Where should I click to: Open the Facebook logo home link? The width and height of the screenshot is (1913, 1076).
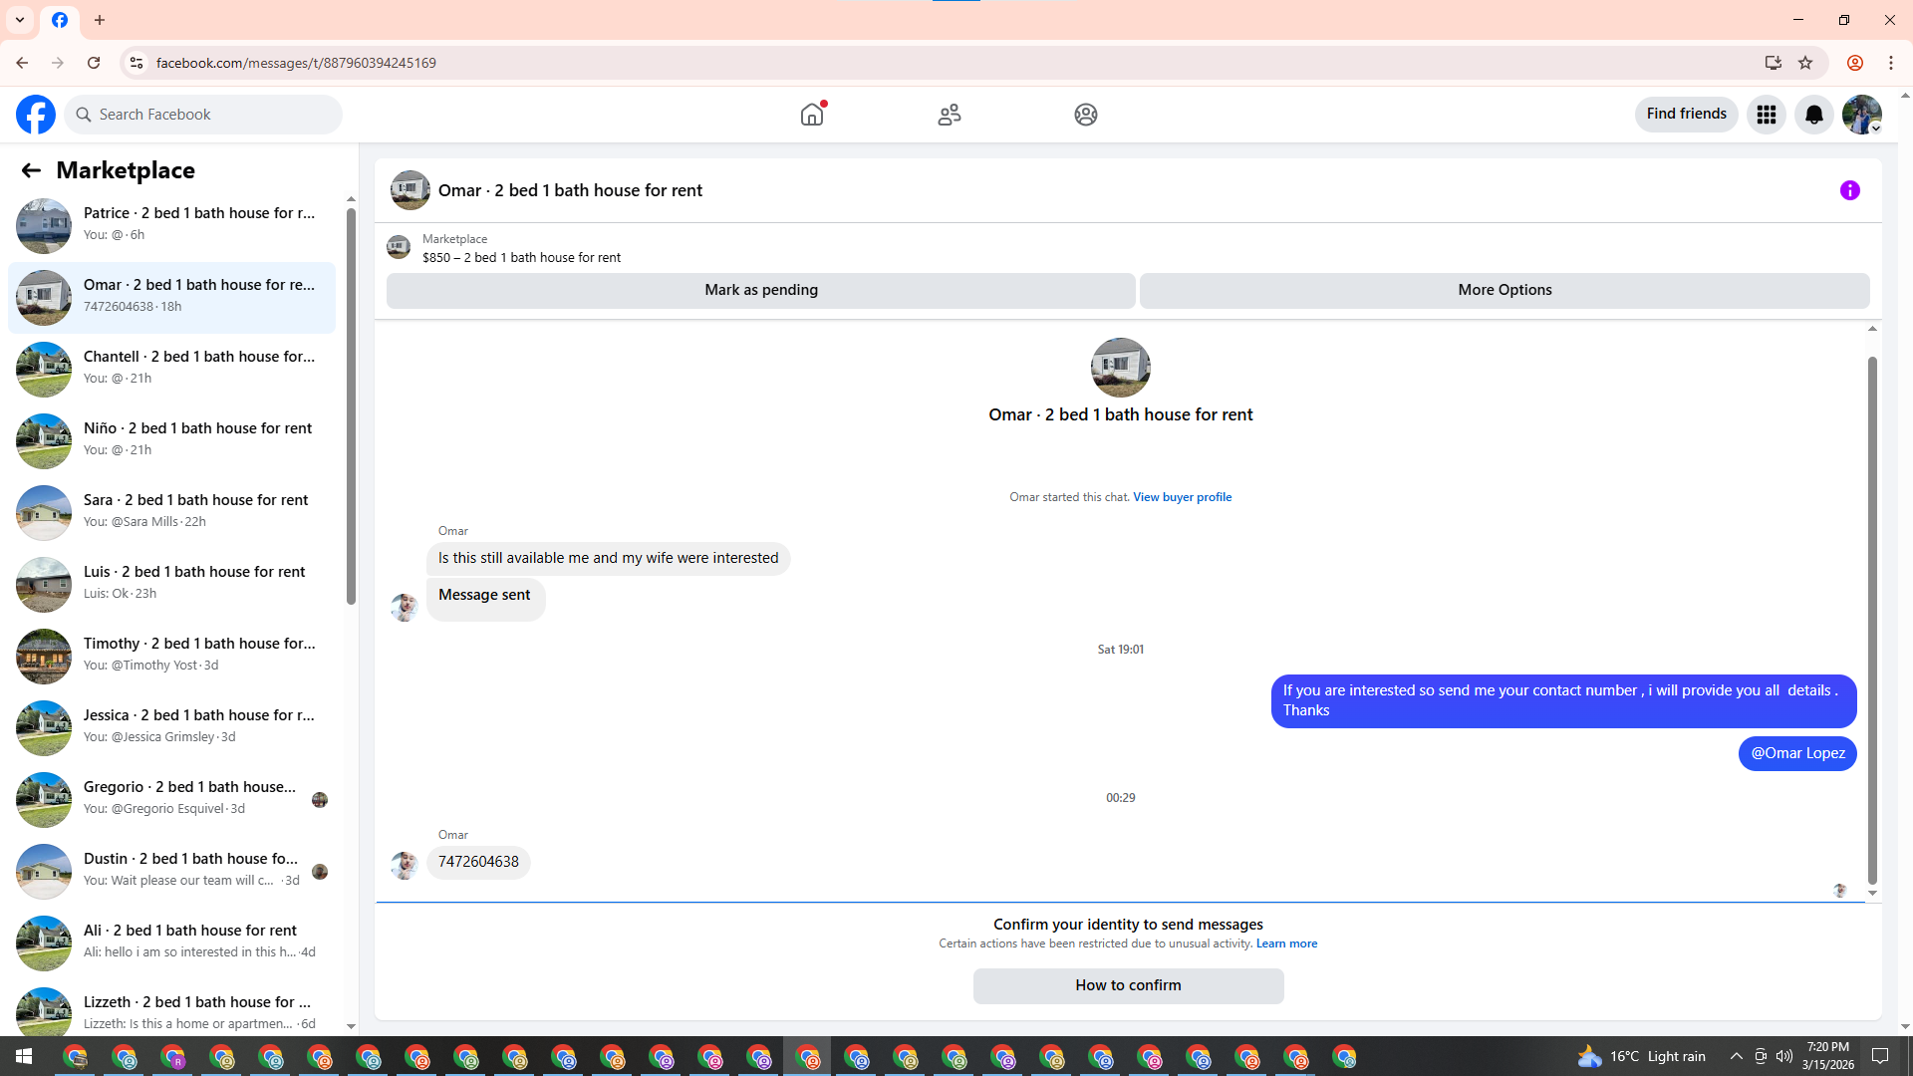(x=36, y=115)
